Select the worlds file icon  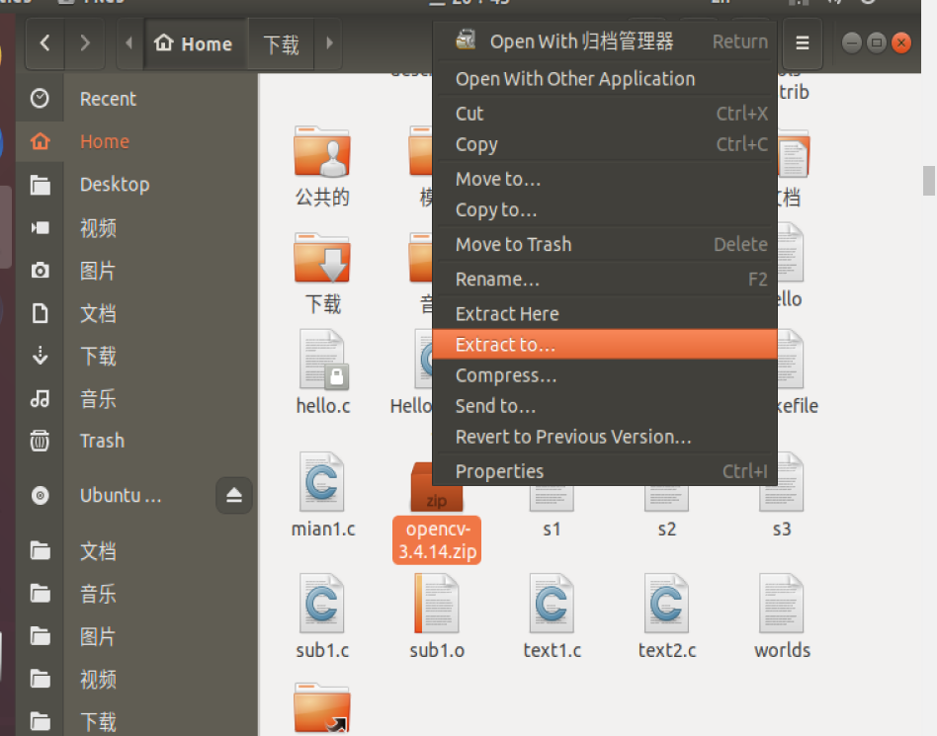pyautogui.click(x=782, y=604)
